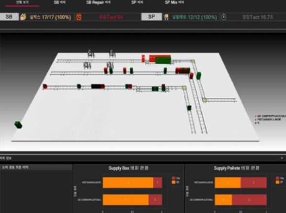This screenshot has width=286, height=213.
Task: Toggle the orange SP legend in the Supply Pallete chart
Action: [x=280, y=182]
